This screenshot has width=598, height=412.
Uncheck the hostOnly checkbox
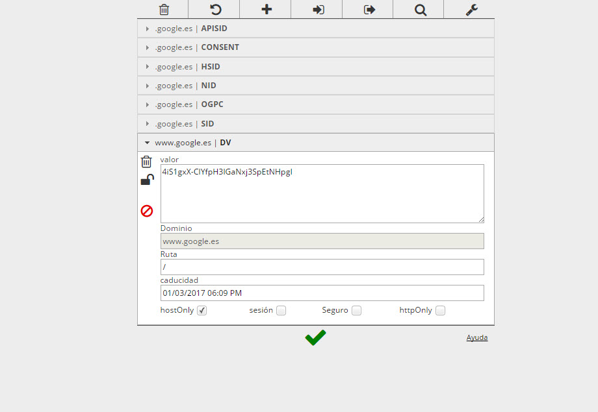click(x=202, y=311)
